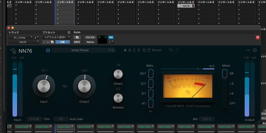
Task: Paste the copied state (clipboard icon)
Action: click(149, 50)
